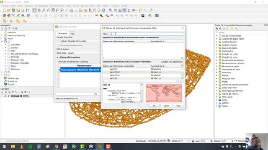
Task: Open Chrome from the taskbar
Action: click(x=56, y=146)
